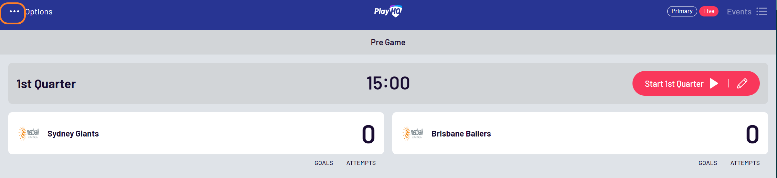The width and height of the screenshot is (777, 178).
Task: Click the PlayHQ logo
Action: tap(388, 11)
